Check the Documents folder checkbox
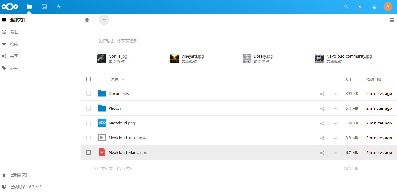 [x=88, y=93]
